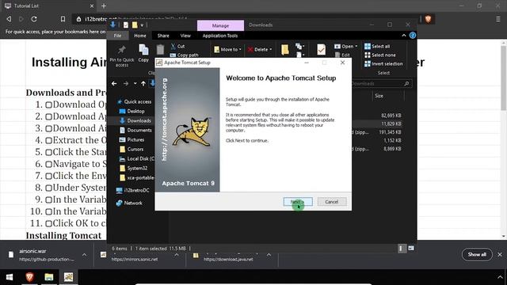Click Next in Apache Tomcat Setup
The image size is (507, 285).
point(298,202)
